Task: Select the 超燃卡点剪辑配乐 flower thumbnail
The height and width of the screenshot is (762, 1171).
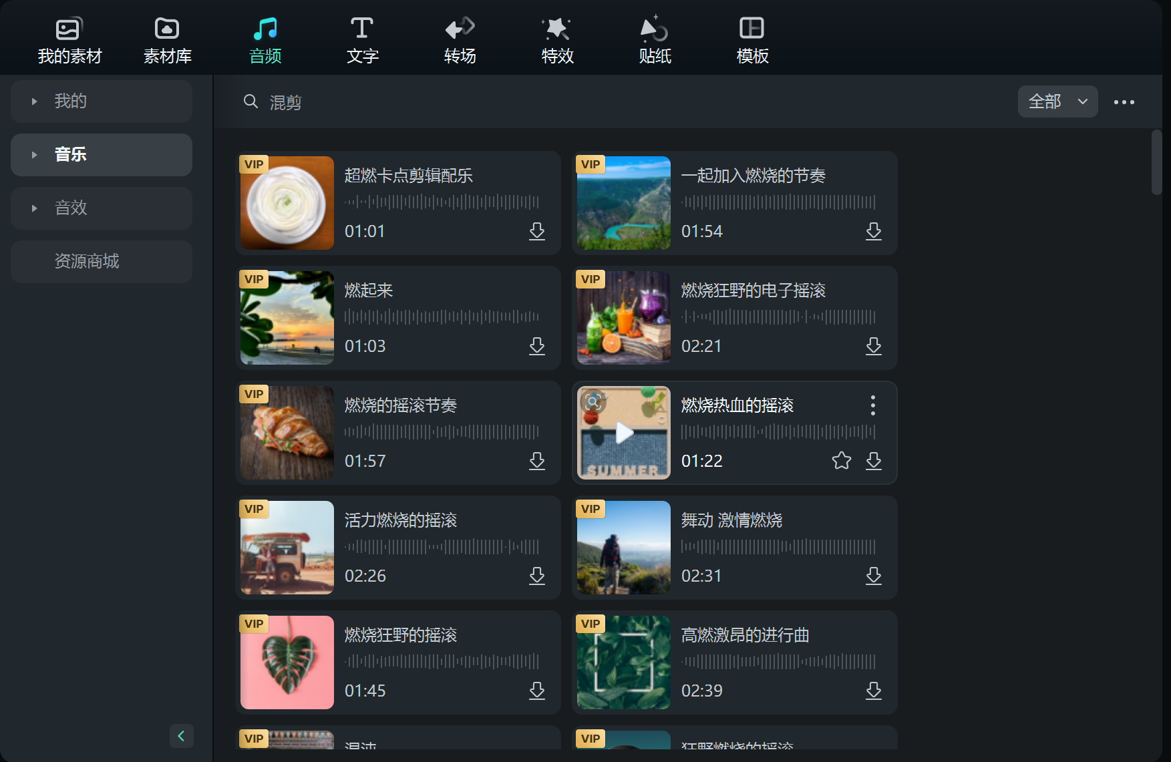Action: point(287,203)
